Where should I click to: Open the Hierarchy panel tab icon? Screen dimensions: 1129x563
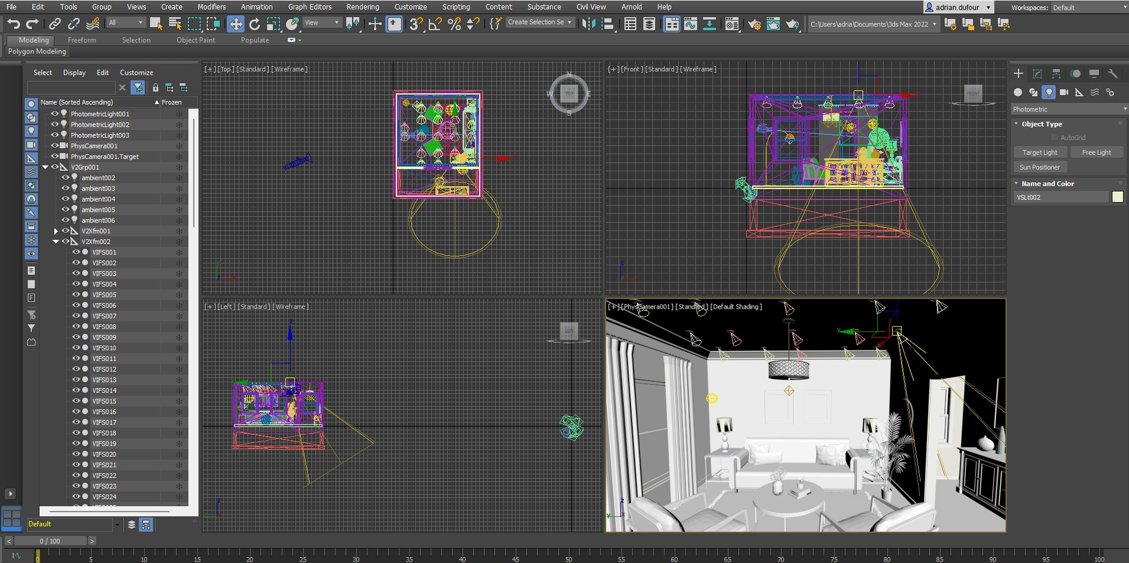pos(1056,74)
